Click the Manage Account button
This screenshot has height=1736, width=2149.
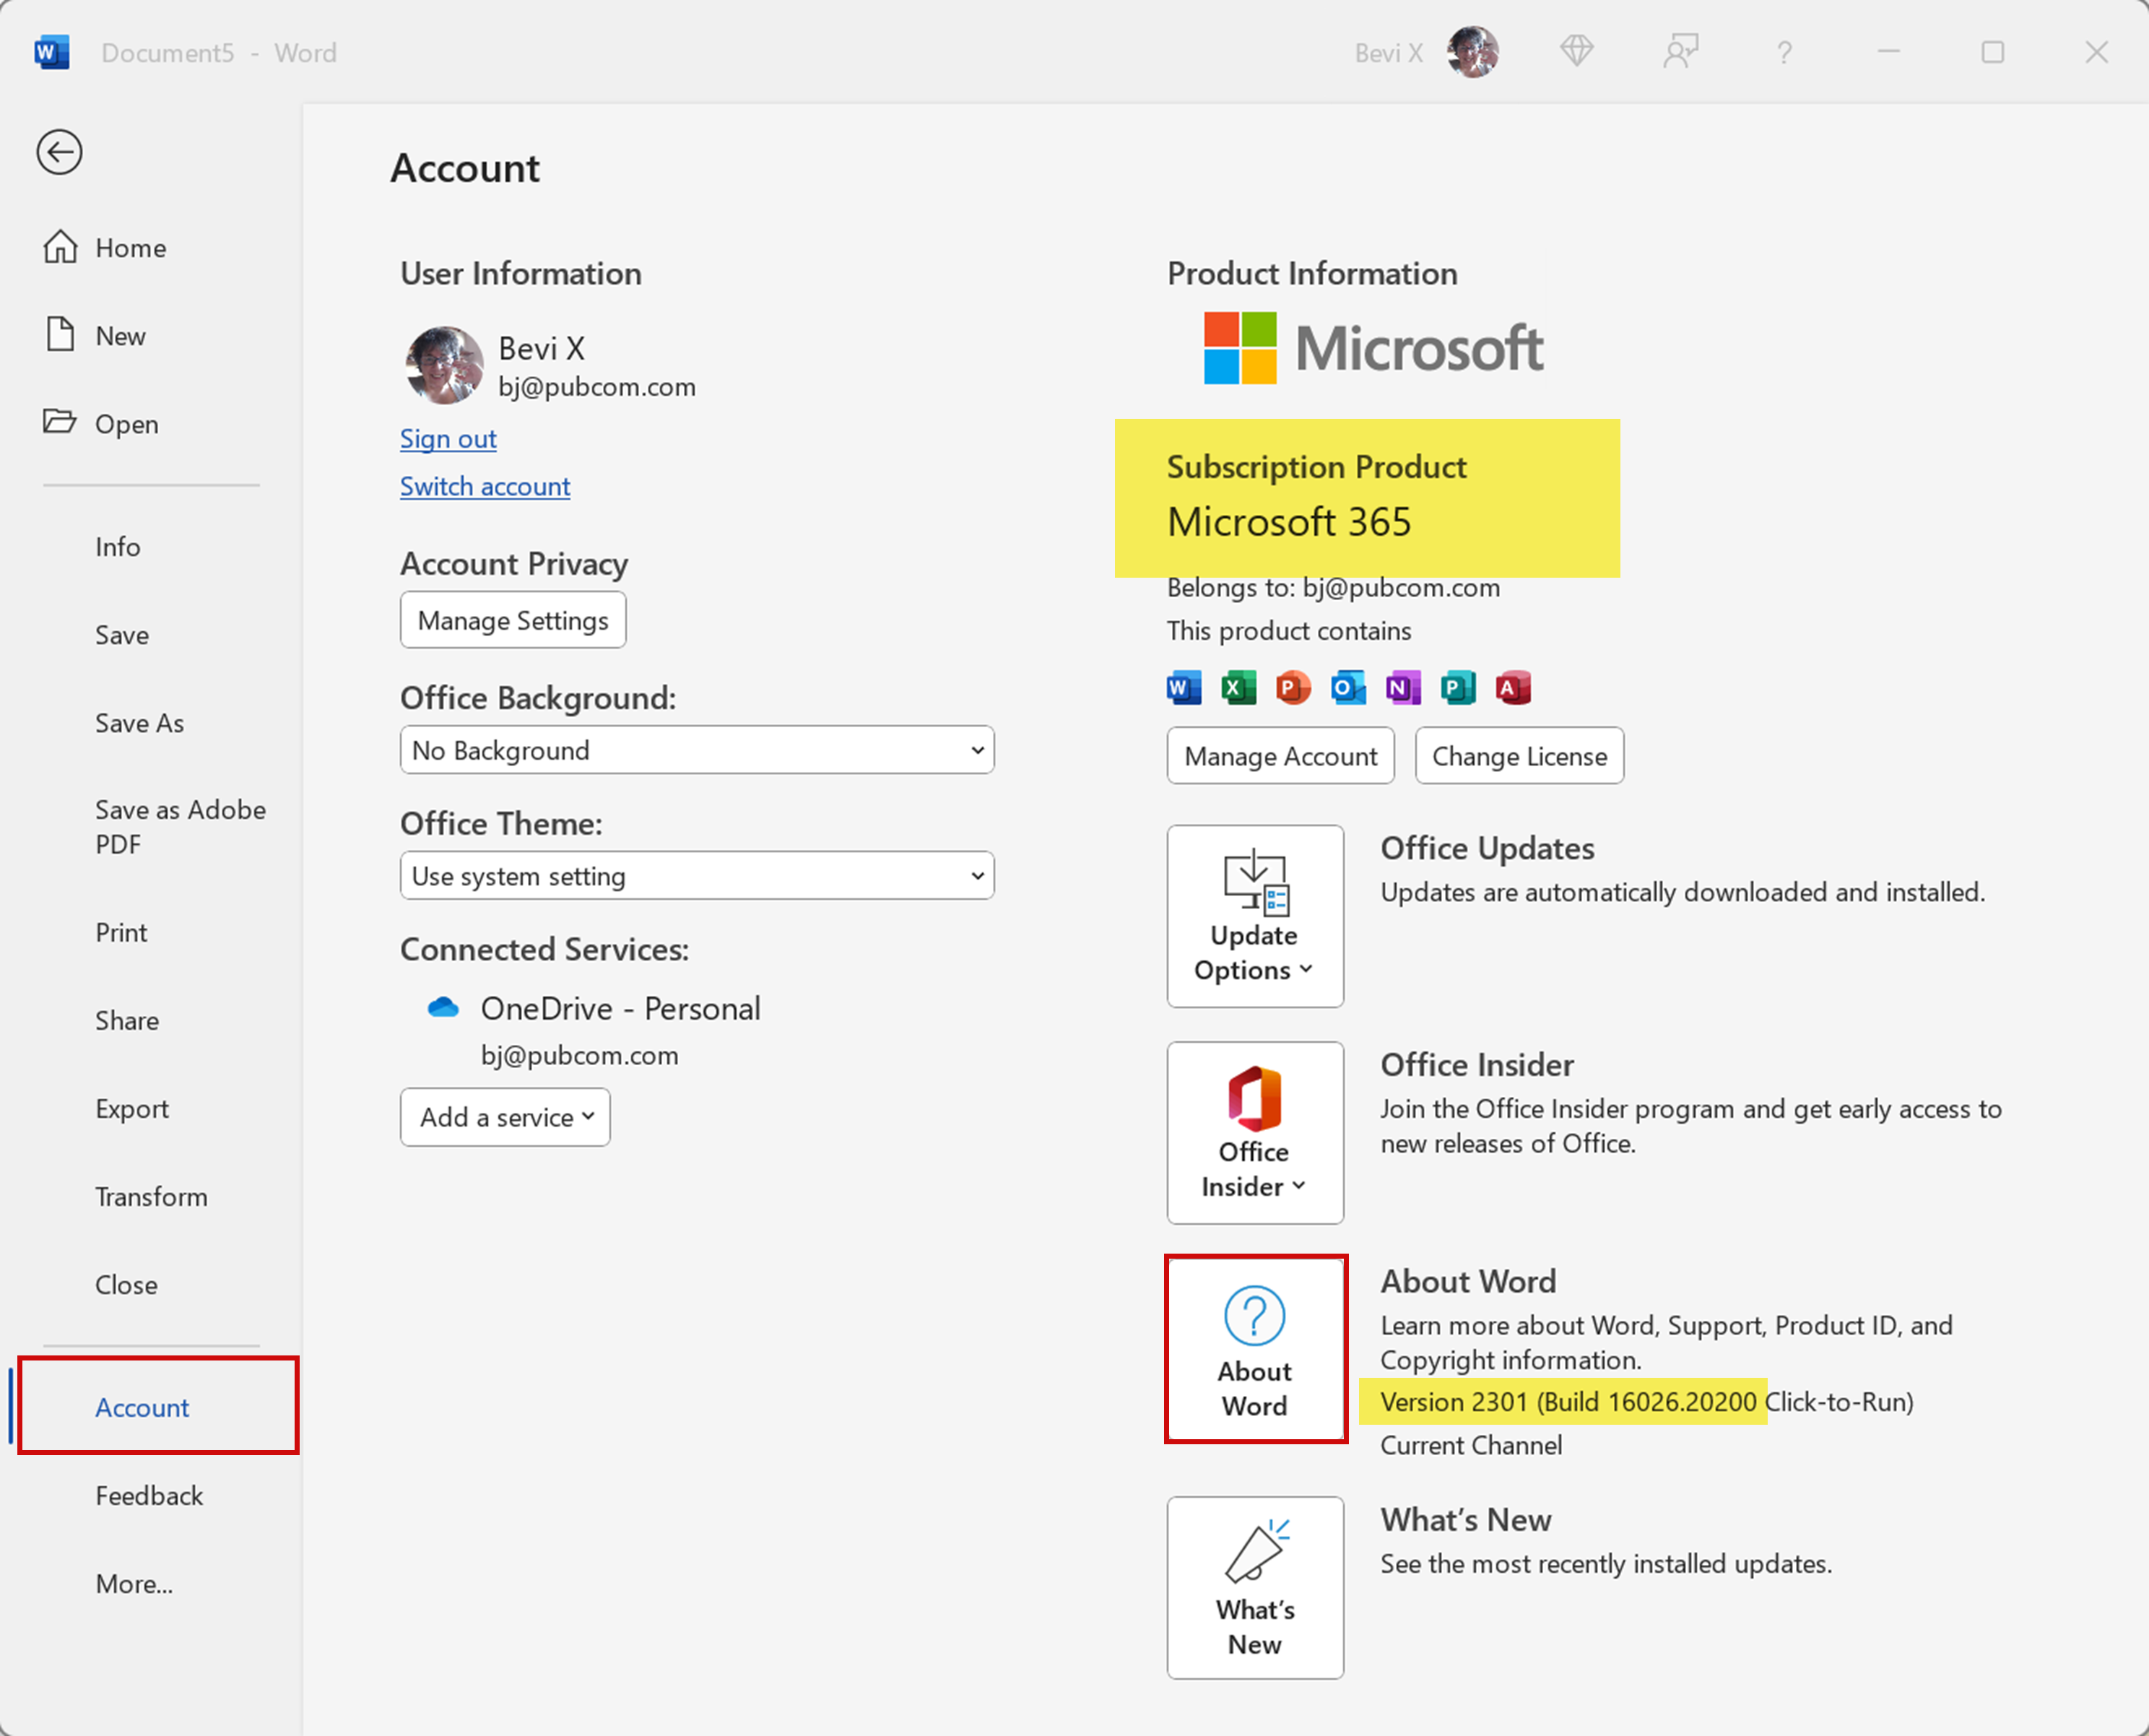coord(1280,756)
